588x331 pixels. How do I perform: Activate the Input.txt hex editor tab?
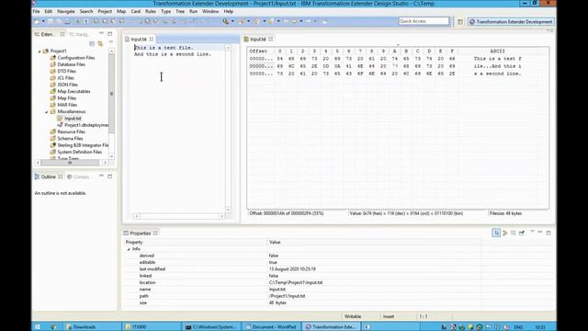click(x=257, y=39)
